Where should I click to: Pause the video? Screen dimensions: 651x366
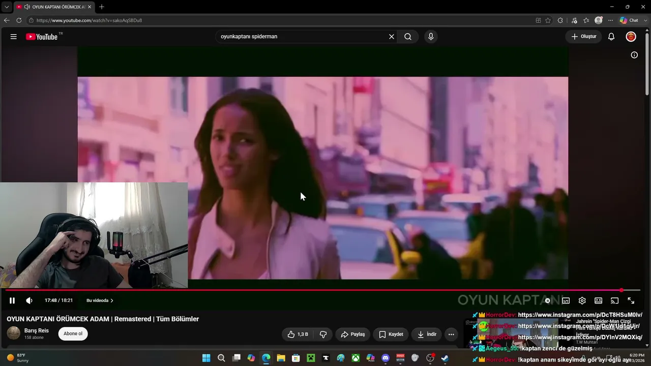point(12,300)
